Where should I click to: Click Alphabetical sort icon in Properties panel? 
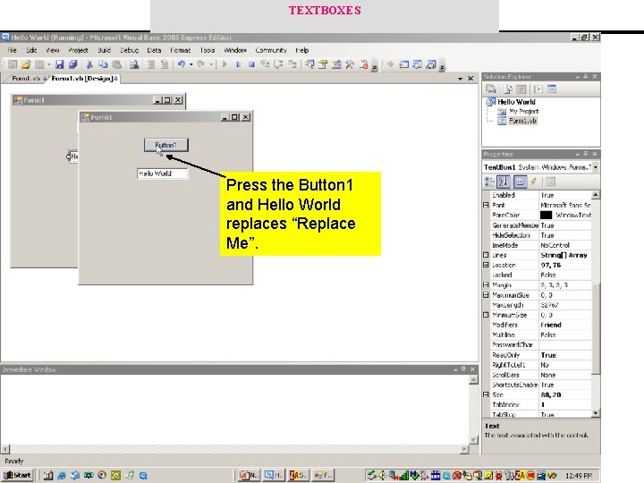(x=504, y=182)
